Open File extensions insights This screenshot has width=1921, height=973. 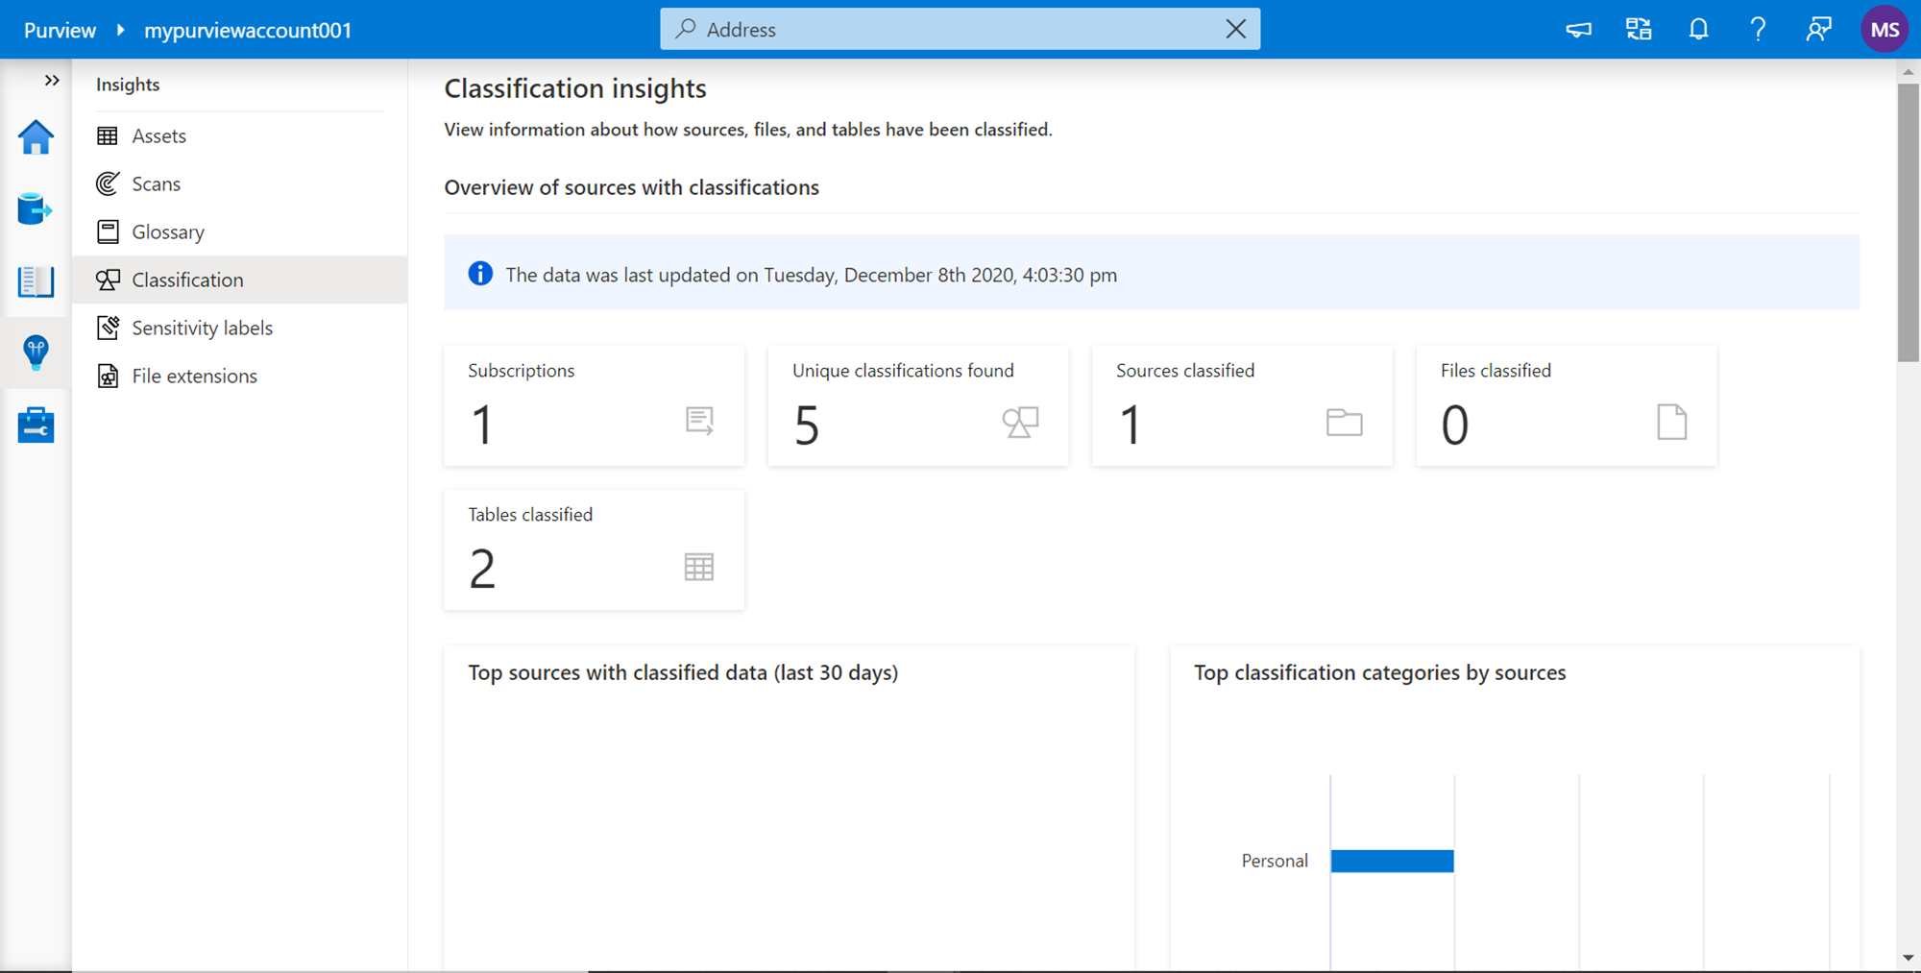click(x=194, y=377)
